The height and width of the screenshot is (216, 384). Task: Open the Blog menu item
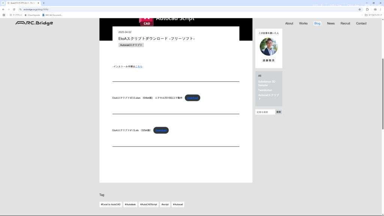[x=317, y=24]
